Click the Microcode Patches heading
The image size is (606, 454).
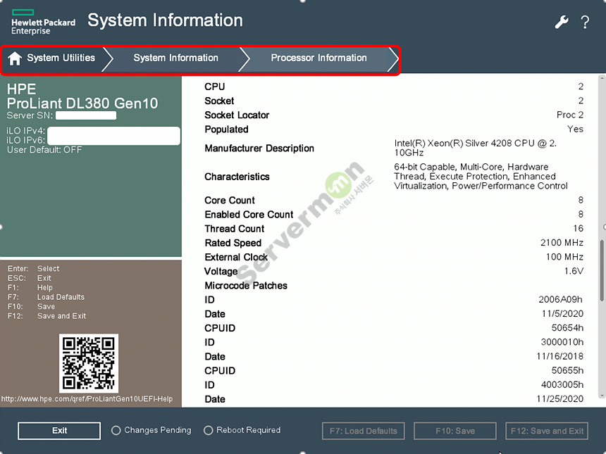tap(246, 286)
